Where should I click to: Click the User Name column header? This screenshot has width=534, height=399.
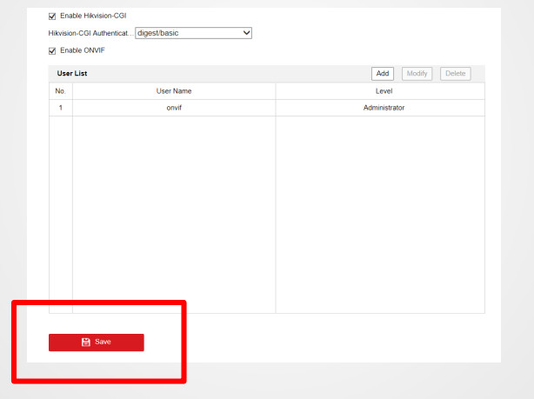point(173,91)
